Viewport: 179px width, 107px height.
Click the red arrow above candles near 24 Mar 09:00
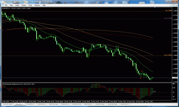[142, 71]
